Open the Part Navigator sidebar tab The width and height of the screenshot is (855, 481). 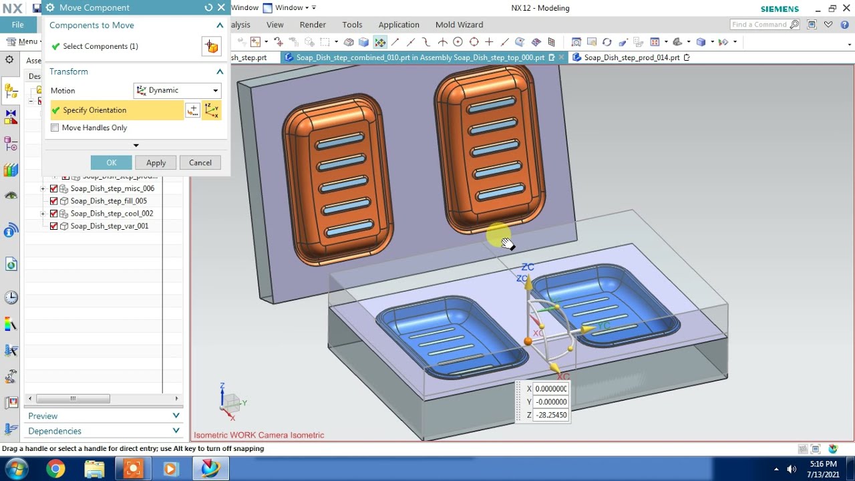point(11,144)
